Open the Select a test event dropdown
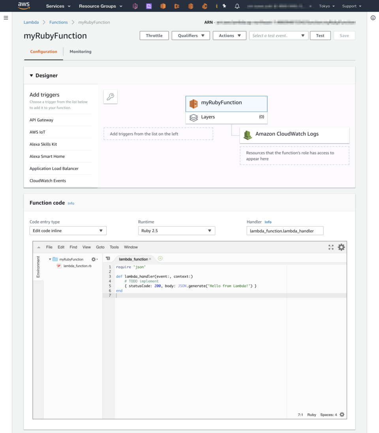Viewport: 379px width, 433px height. click(278, 35)
